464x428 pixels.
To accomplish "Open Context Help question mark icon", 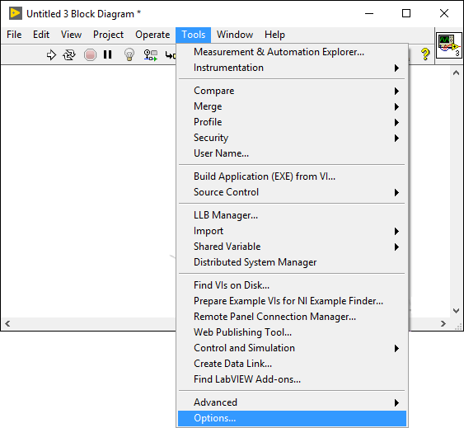I will click(x=425, y=54).
